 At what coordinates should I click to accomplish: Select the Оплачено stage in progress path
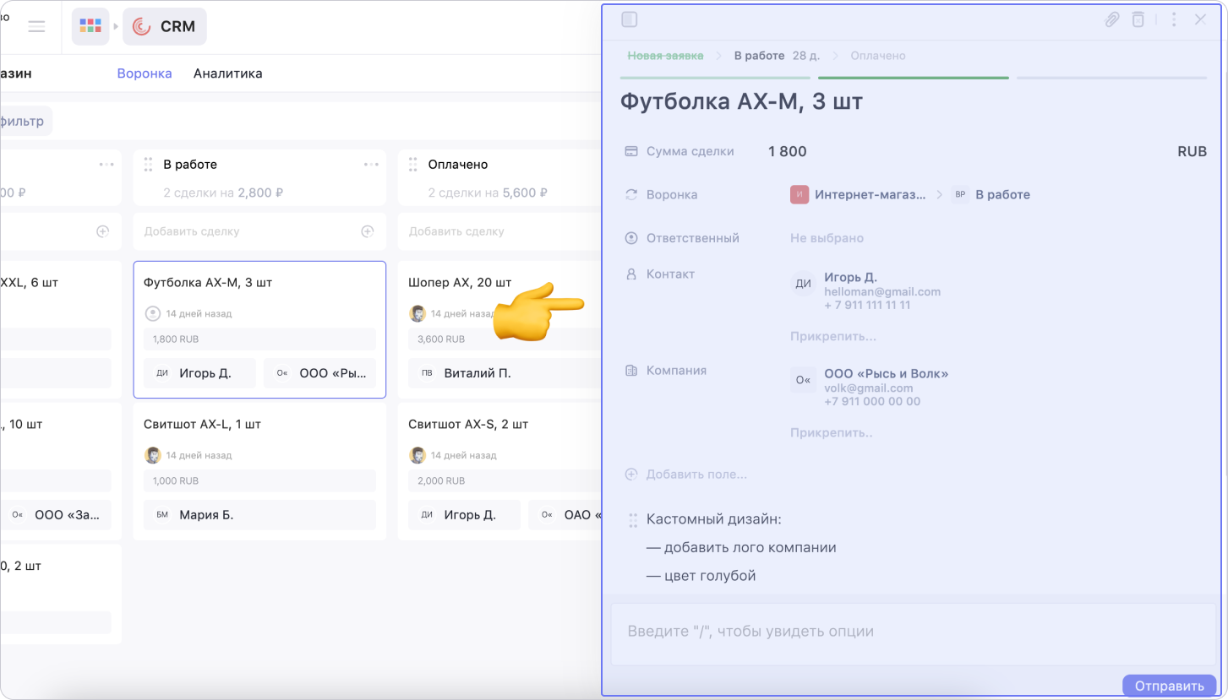point(877,56)
